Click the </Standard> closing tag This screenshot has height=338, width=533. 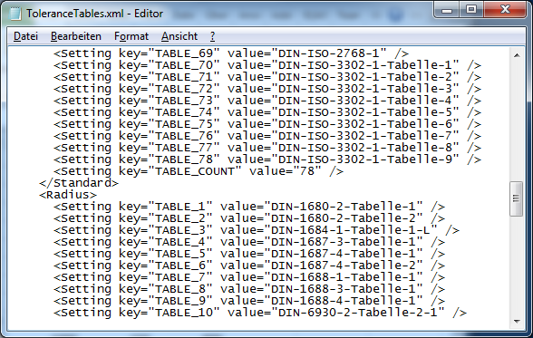(x=79, y=183)
